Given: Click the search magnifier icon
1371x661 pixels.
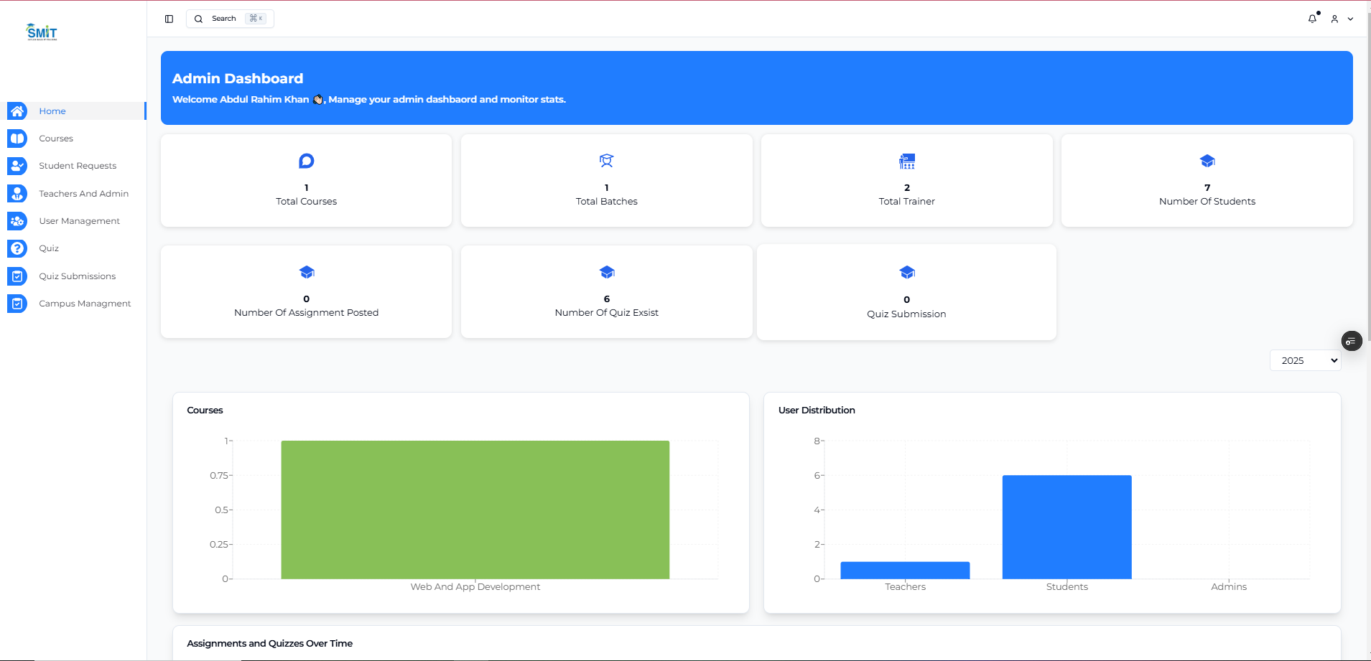Looking at the screenshot, I should 198,19.
